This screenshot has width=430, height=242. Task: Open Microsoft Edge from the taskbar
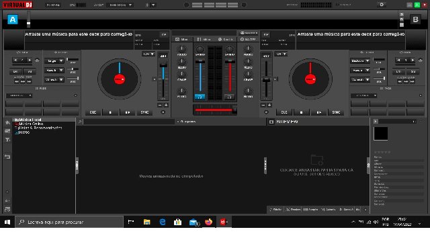(x=163, y=222)
